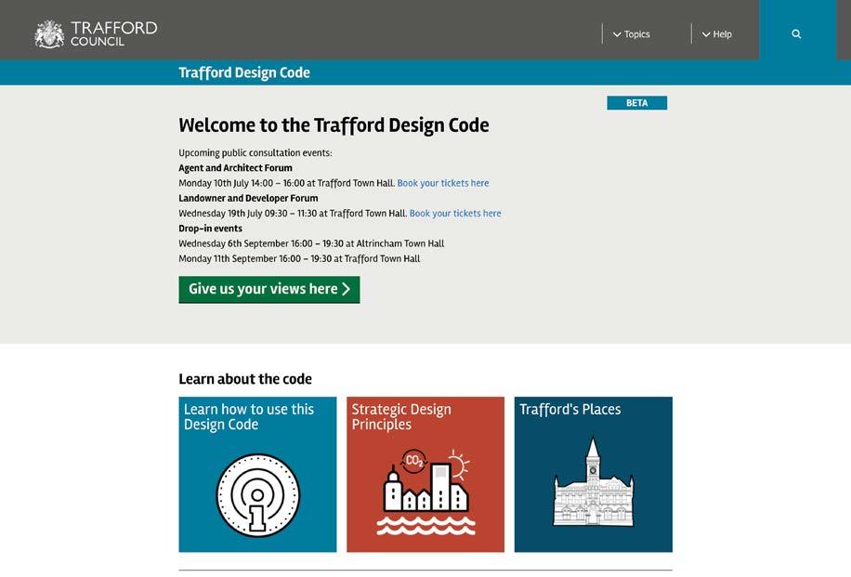Click the town hall building illustration
Image resolution: width=851 pixels, height=577 pixels.
coord(594,482)
